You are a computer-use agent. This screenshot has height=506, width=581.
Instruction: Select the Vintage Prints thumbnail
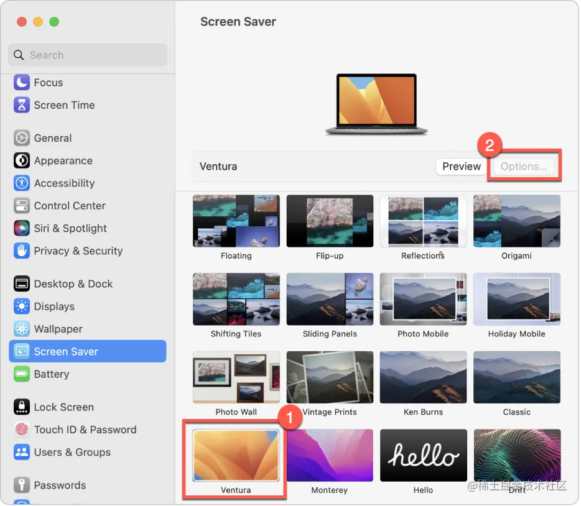tap(330, 377)
